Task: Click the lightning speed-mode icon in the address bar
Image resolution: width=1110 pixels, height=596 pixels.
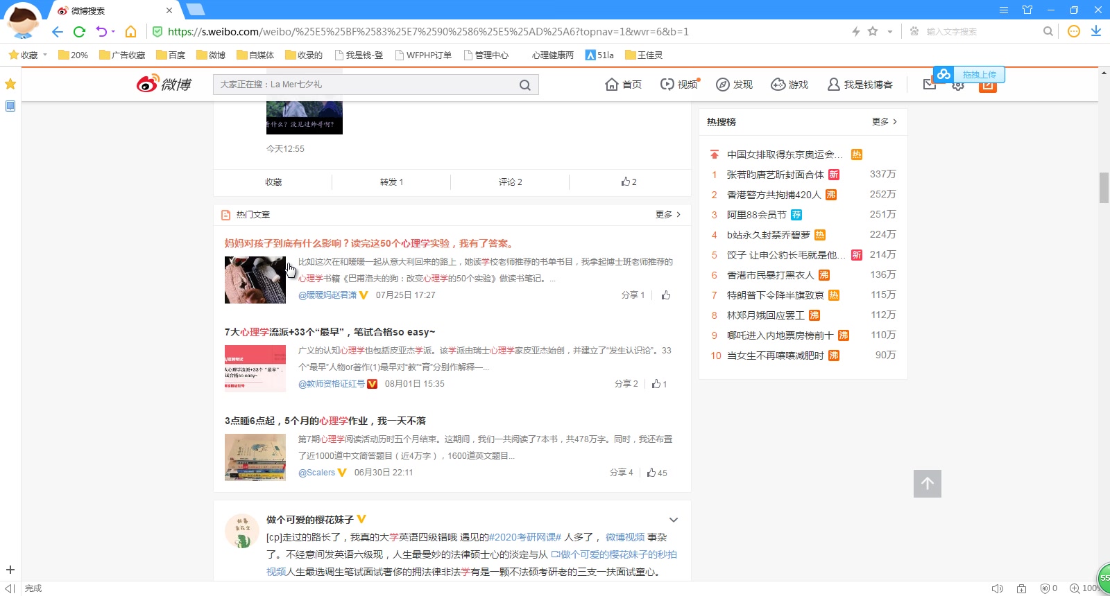Action: click(x=856, y=31)
